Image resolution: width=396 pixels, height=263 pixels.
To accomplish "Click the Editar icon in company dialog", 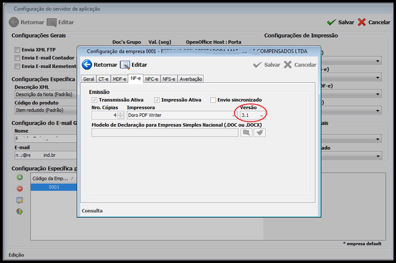I will [x=125, y=65].
